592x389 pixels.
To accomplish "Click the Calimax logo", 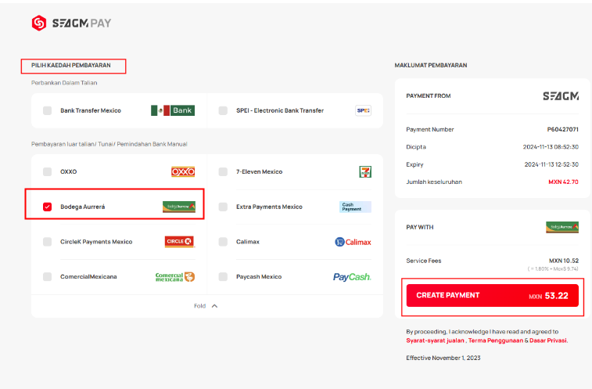I will click(x=353, y=242).
